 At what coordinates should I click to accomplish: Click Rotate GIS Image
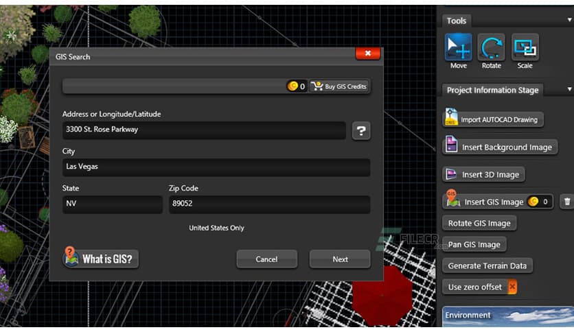point(479,223)
